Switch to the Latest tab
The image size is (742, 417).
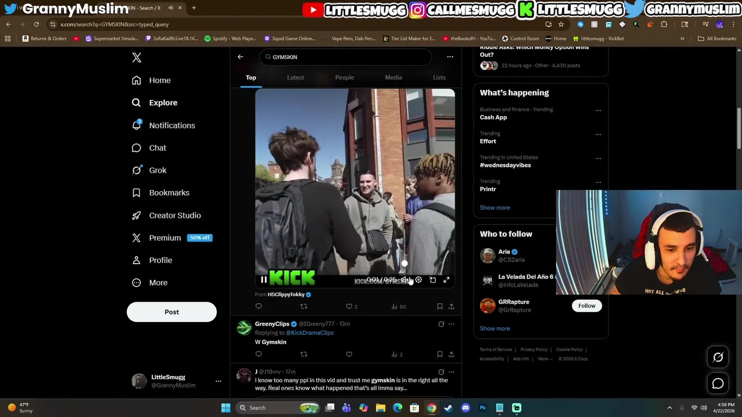pos(296,78)
